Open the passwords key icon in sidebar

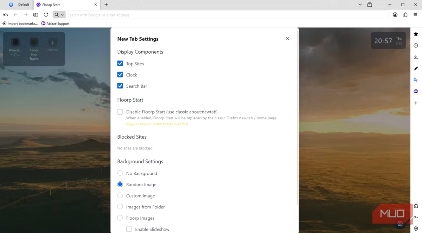point(416,217)
